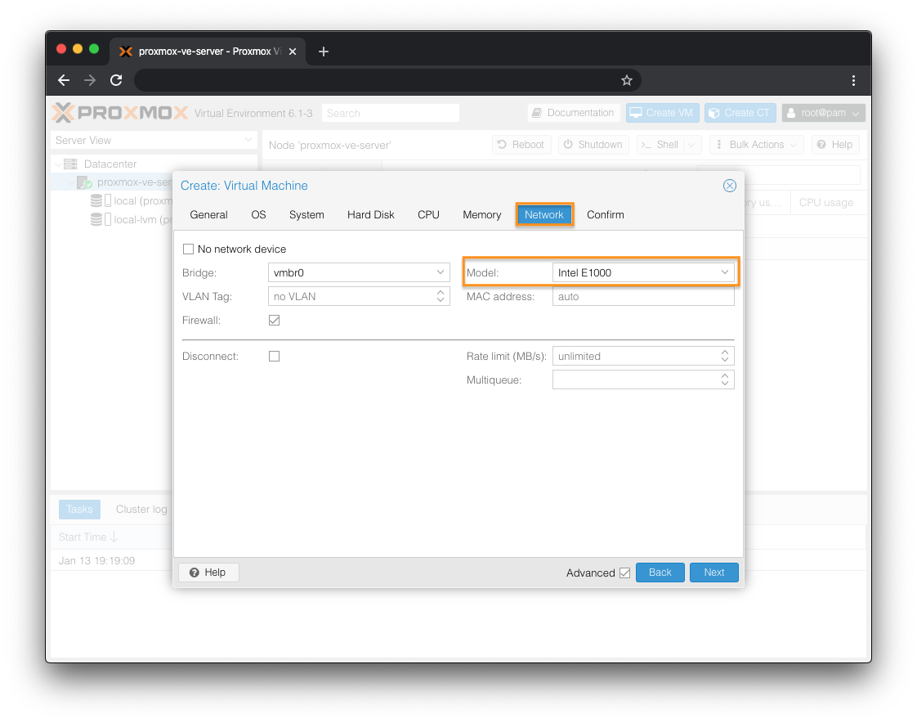Screen dimensions: 917x723
Task: Select the Network tab
Action: point(543,215)
